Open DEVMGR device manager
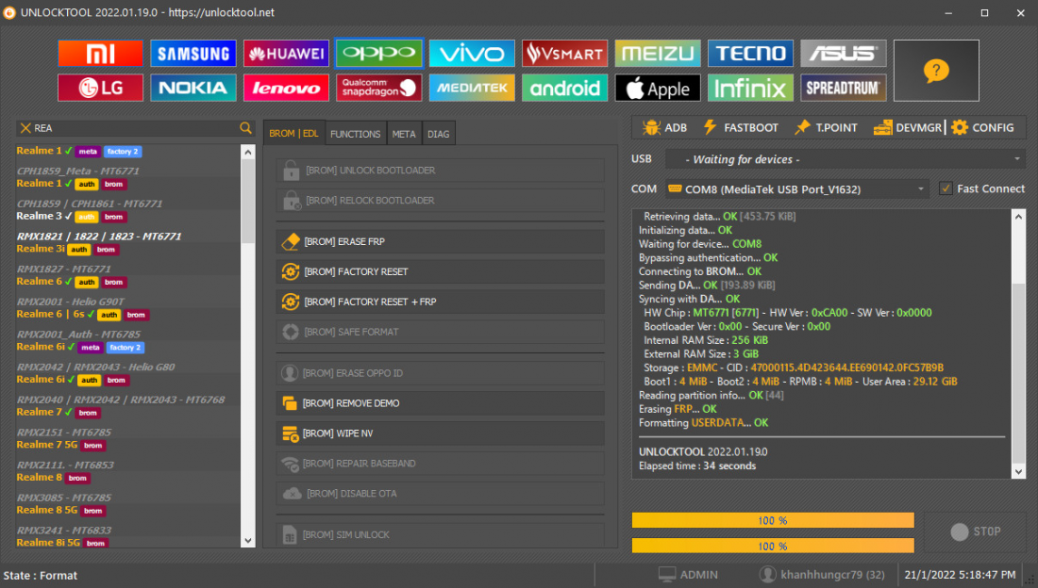The height and width of the screenshot is (588, 1038). (908, 127)
